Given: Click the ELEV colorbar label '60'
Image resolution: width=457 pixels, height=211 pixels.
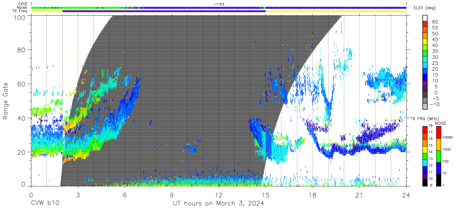Looking at the screenshot, I should click(435, 22).
